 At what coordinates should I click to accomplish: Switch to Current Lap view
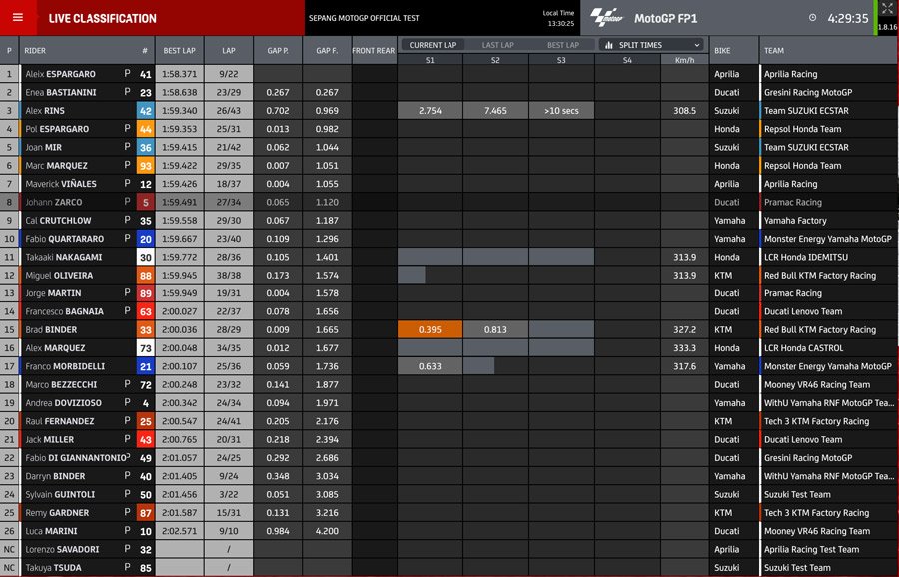(x=431, y=45)
